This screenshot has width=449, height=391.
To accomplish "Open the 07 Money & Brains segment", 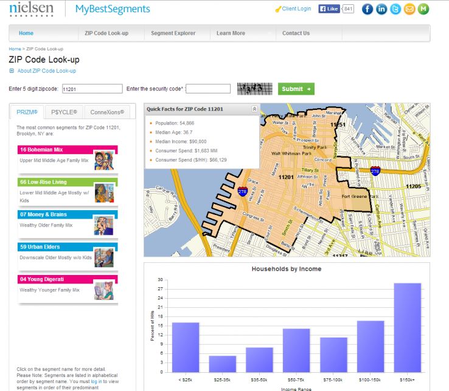I will click(43, 214).
